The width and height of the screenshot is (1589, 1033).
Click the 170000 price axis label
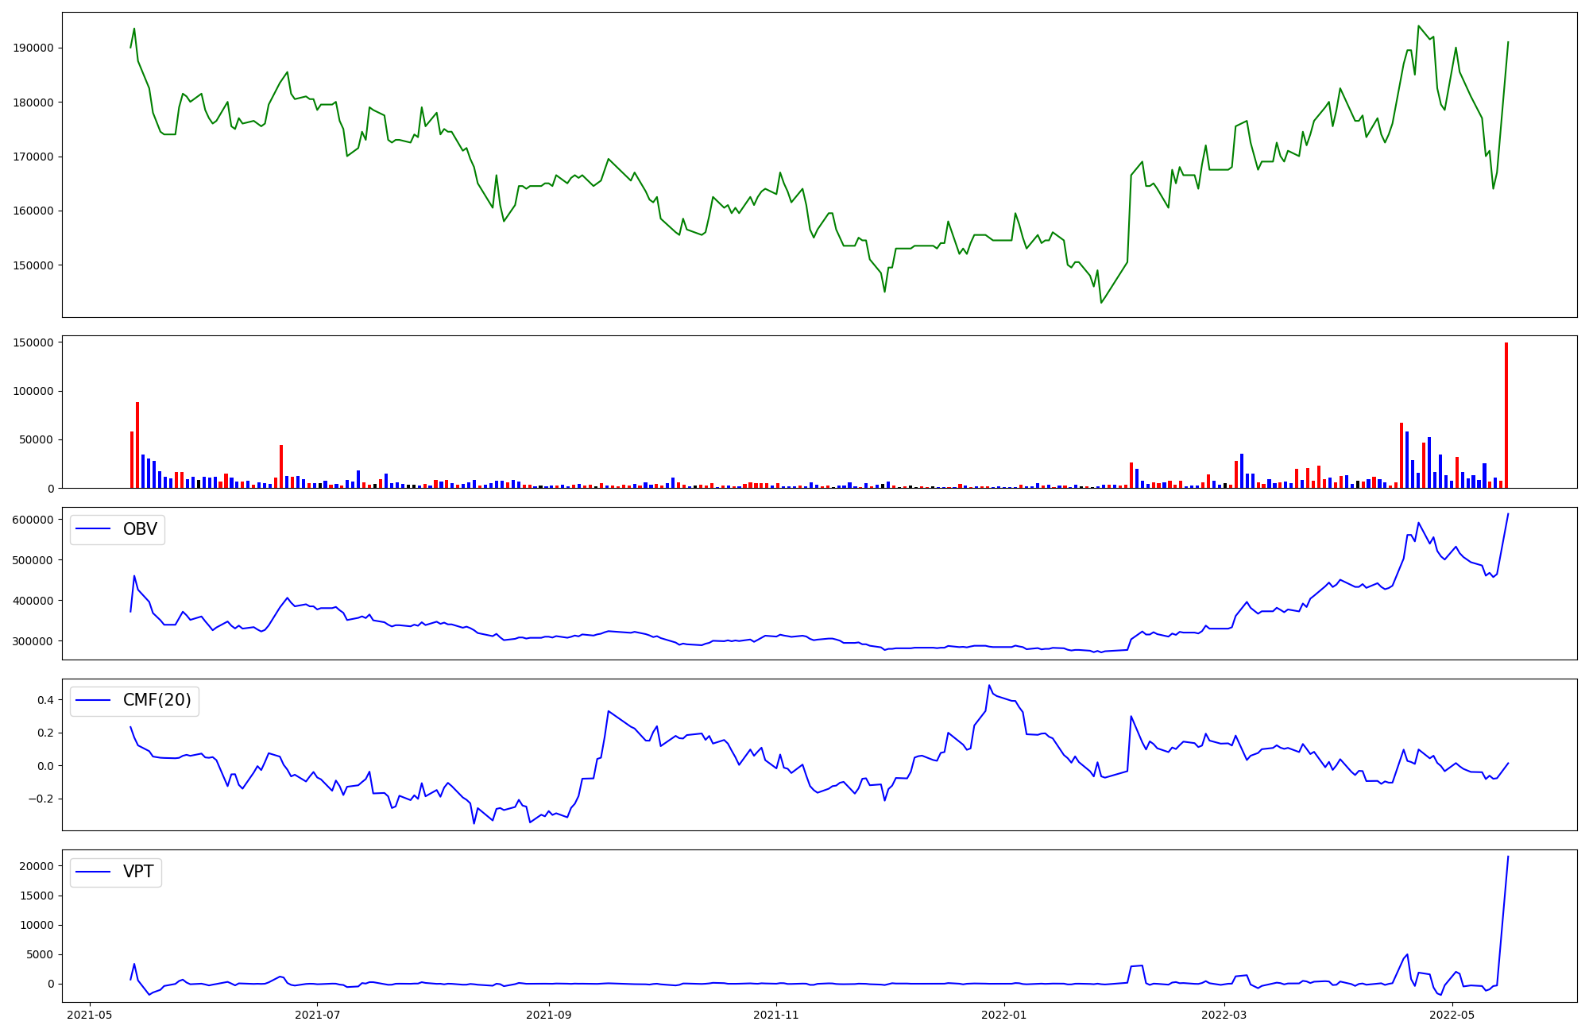click(x=33, y=157)
